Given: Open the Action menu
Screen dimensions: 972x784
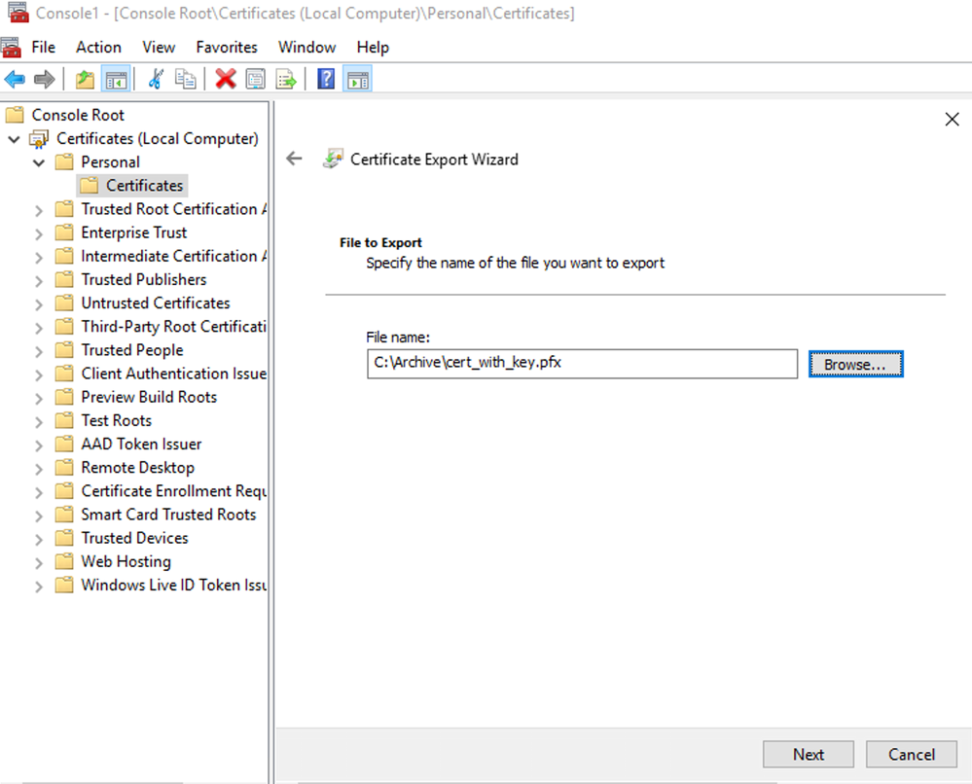Looking at the screenshot, I should coord(98,47).
